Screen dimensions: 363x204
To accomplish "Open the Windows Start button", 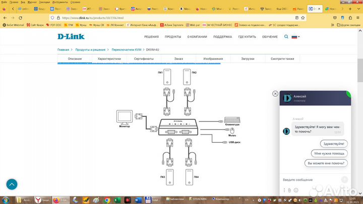I will [x=6, y=200].
